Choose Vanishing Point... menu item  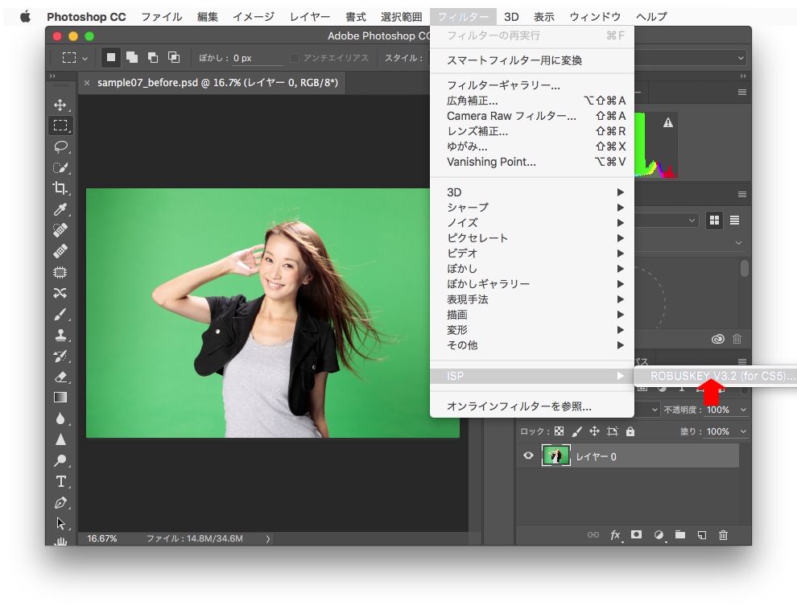pyautogui.click(x=532, y=162)
